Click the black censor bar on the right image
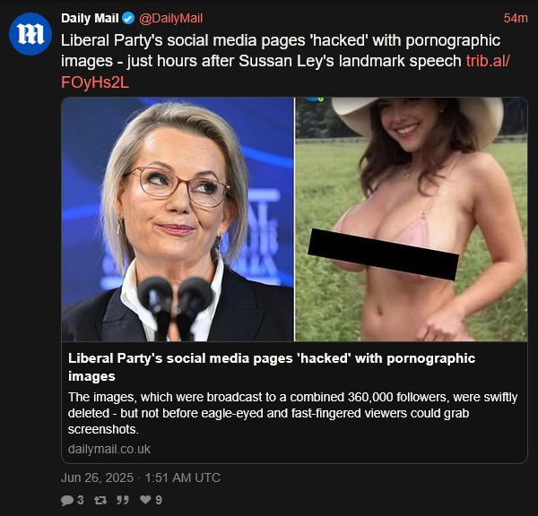Viewport: 538px width, 516px height. tap(383, 254)
